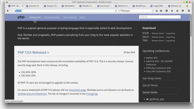Switch to the Joomla! tab
194x109 pixels.
[x=33, y=6]
